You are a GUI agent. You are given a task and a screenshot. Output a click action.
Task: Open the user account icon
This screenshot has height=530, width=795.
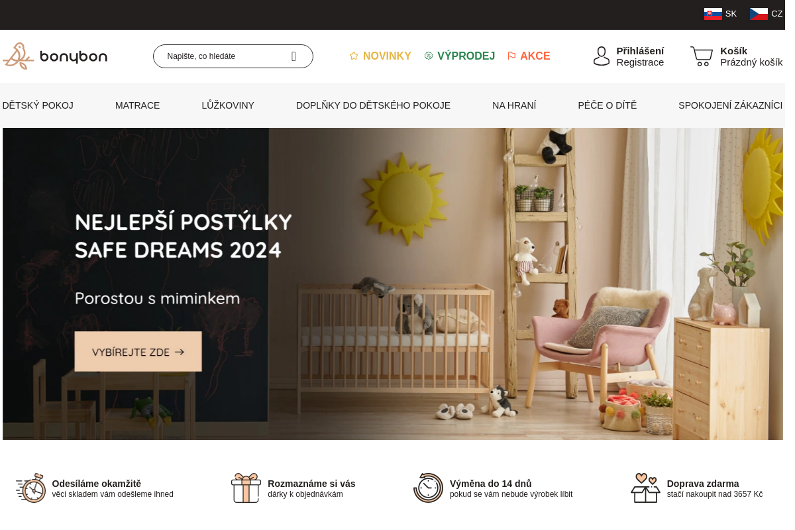coord(602,56)
